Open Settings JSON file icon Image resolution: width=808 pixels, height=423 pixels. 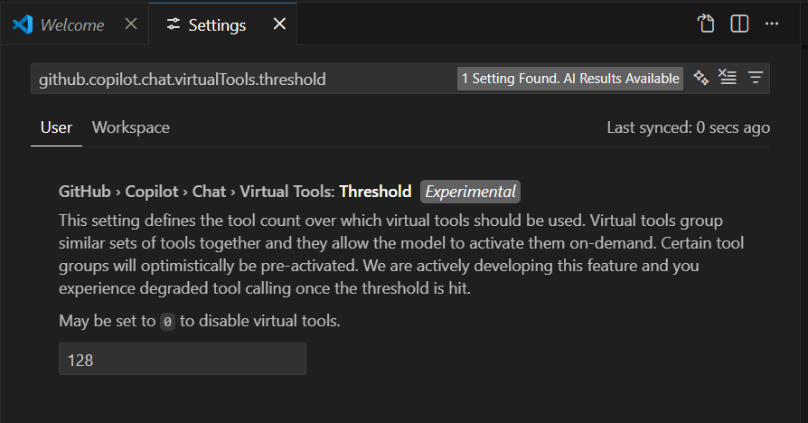[706, 24]
